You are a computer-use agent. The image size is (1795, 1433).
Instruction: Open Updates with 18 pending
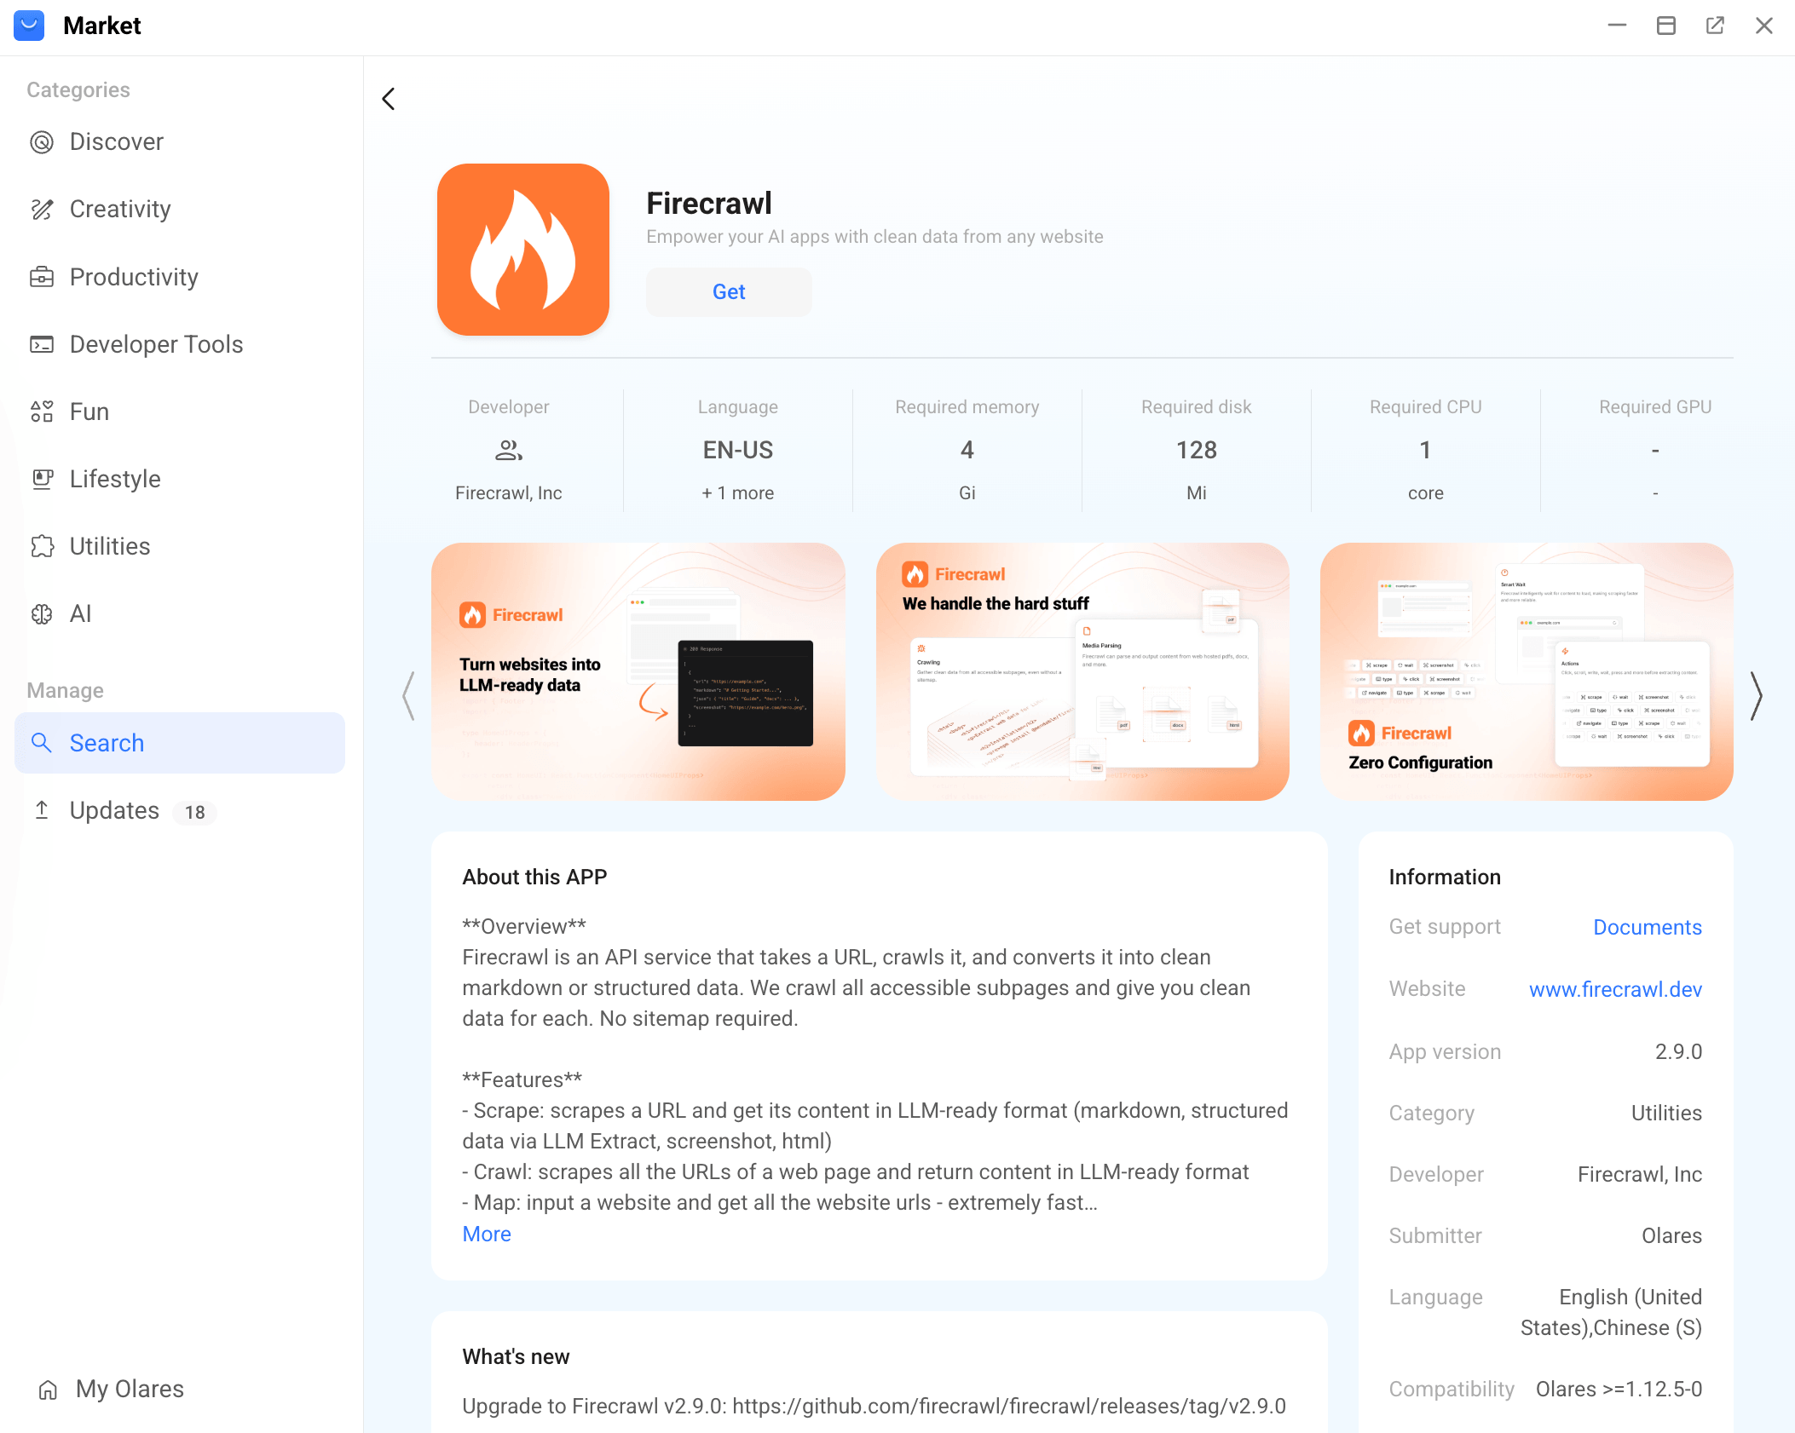[180, 810]
